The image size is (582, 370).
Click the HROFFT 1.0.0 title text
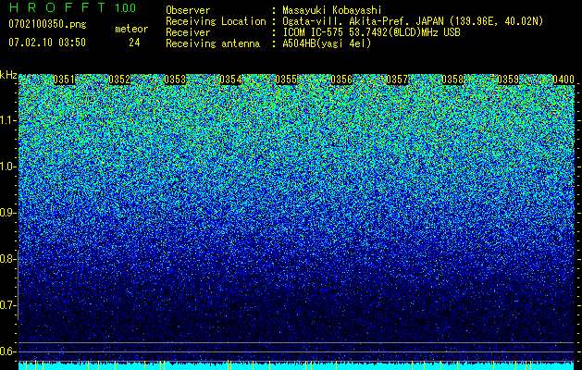[x=72, y=7]
